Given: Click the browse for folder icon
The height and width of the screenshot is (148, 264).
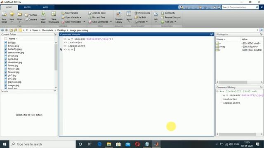Looking at the screenshot, I should coord(16,30).
